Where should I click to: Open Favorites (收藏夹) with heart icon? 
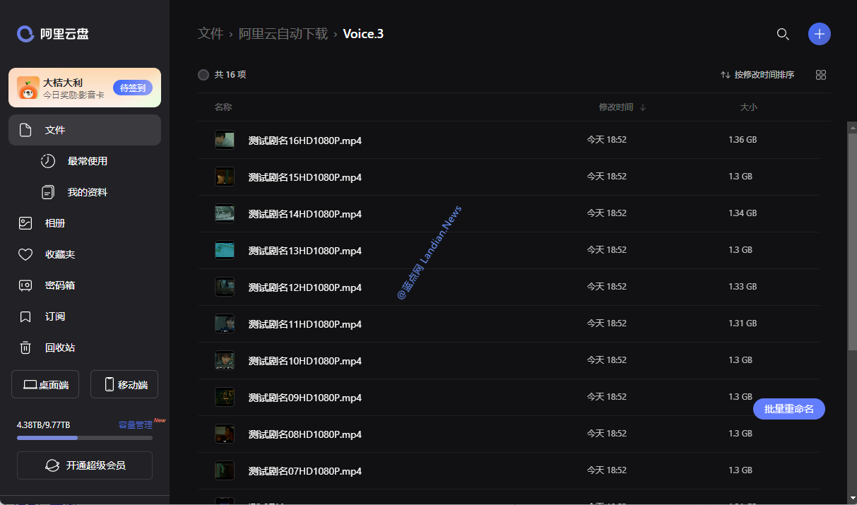pos(59,254)
